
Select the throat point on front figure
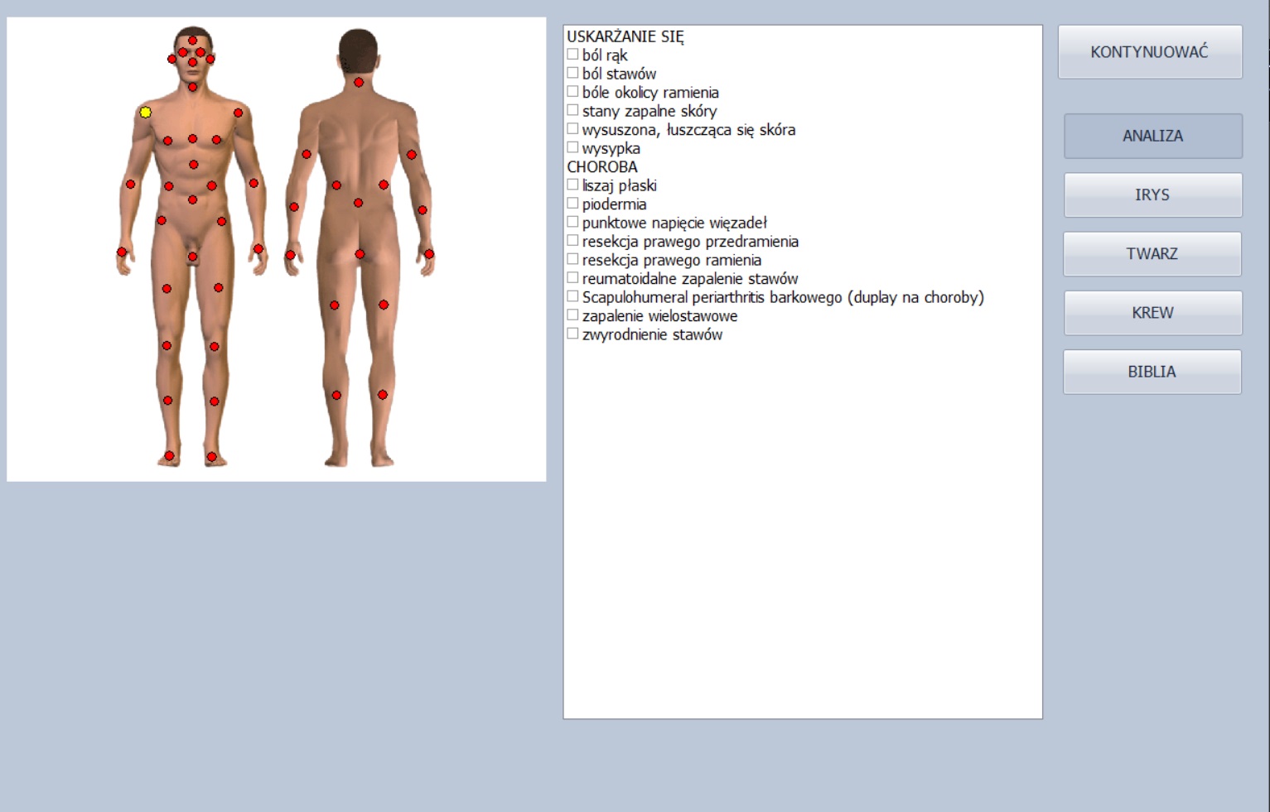[x=192, y=87]
